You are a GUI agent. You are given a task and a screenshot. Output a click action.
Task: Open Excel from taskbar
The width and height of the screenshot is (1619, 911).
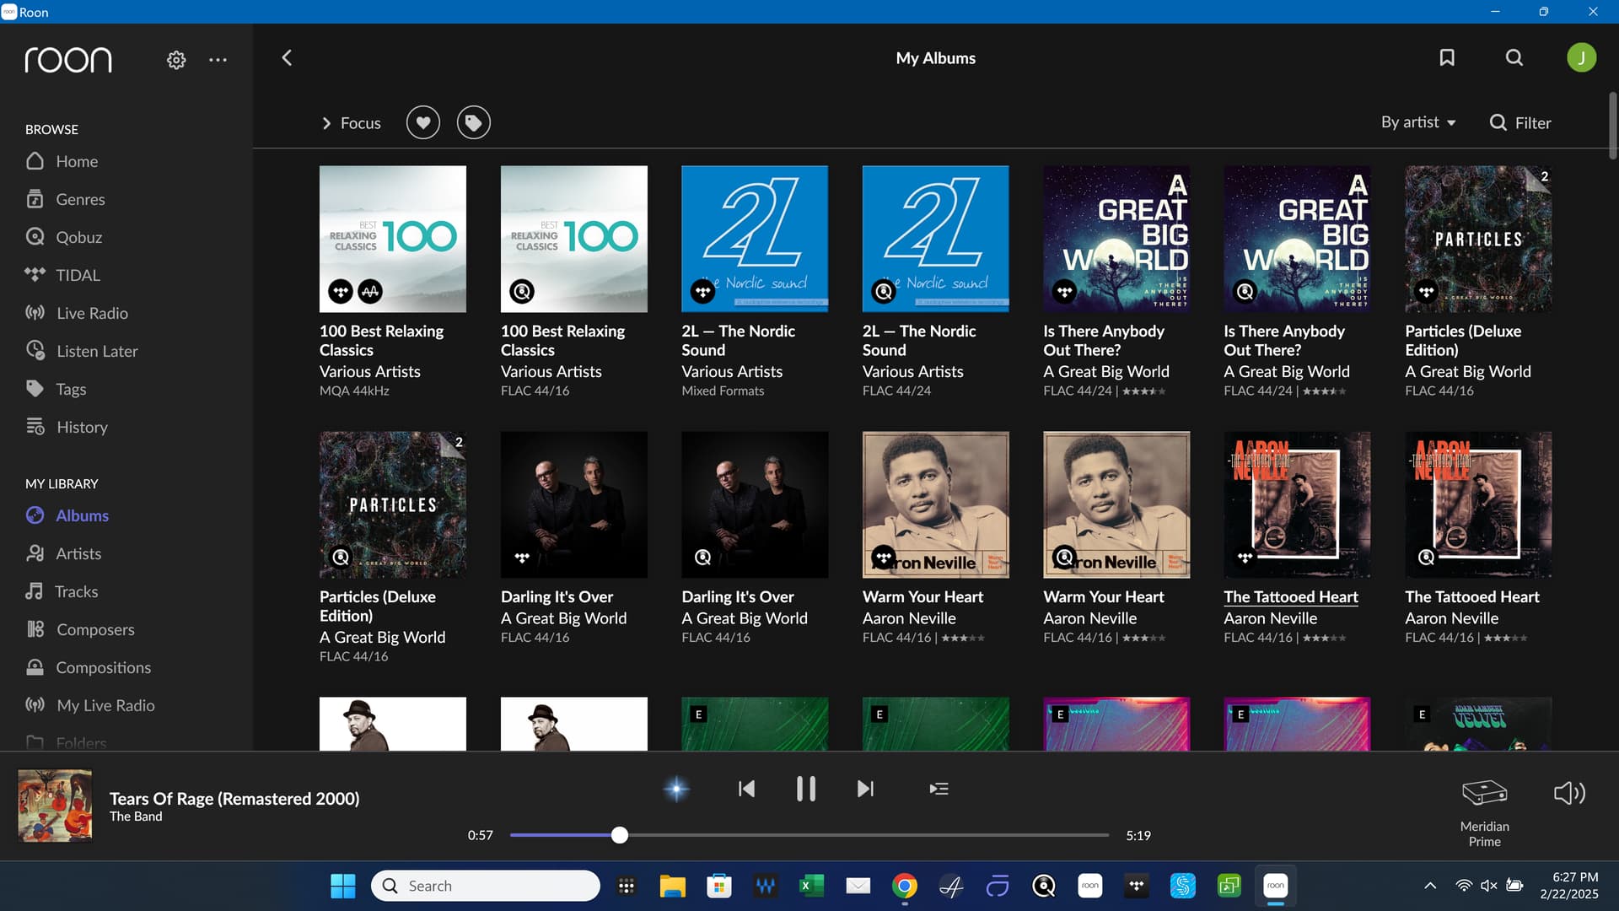[811, 886]
